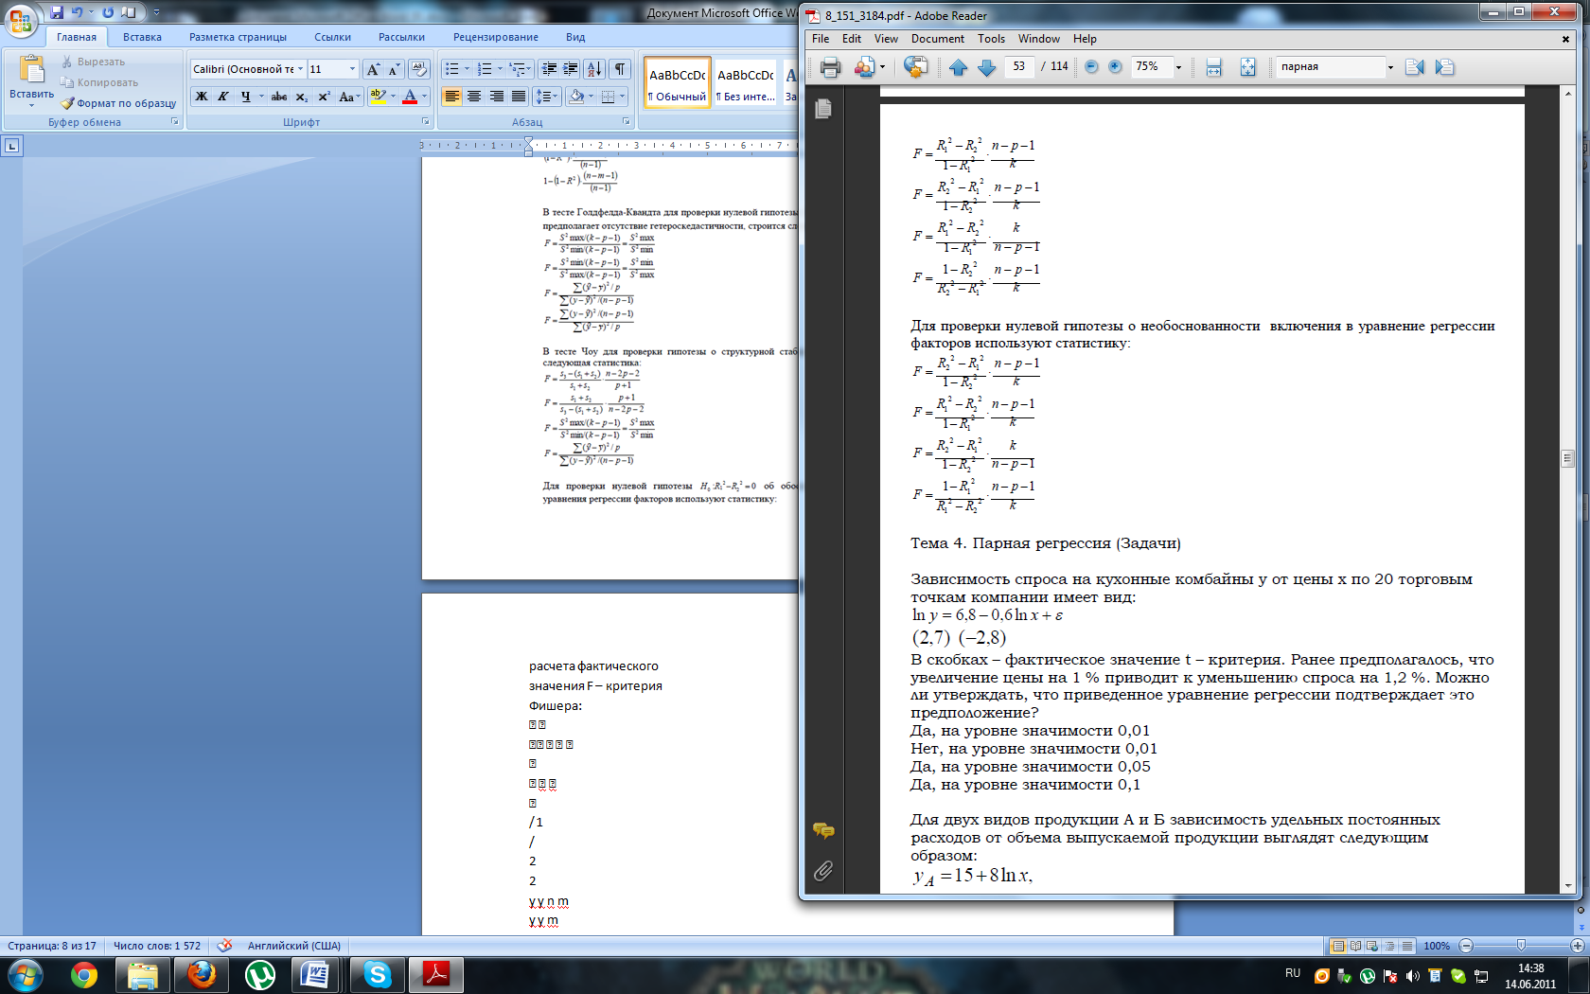Click the Word zoom slider handle
The width and height of the screenshot is (1590, 994).
[1521, 946]
